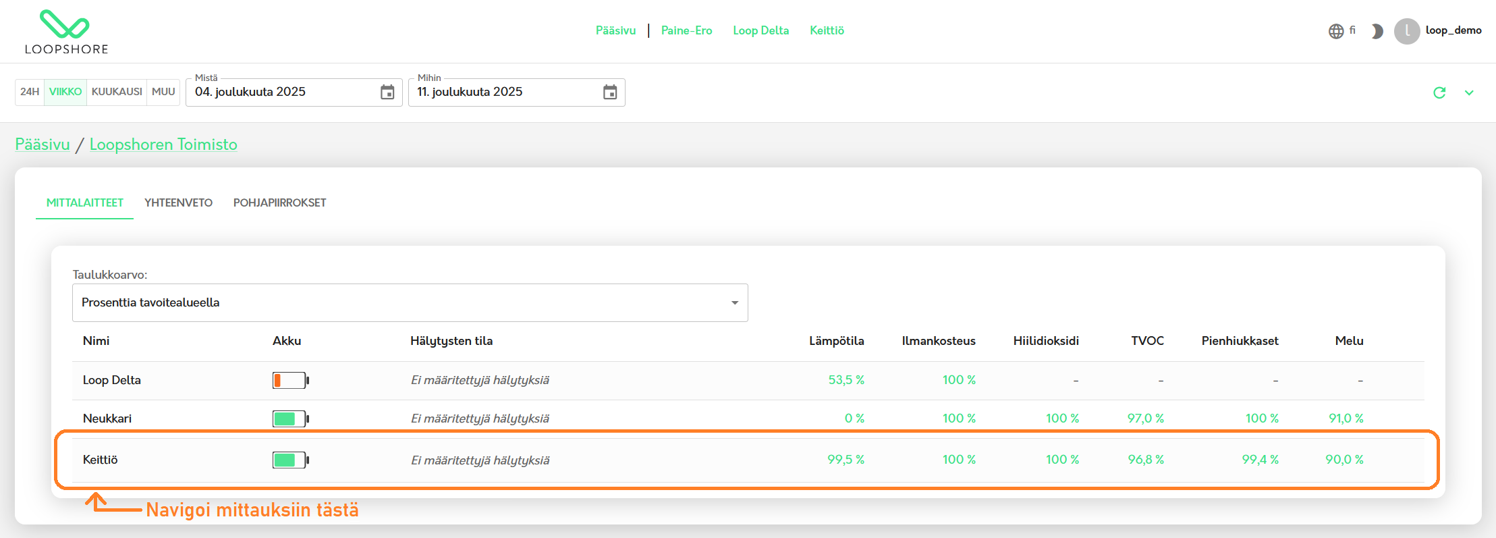Click Loop Delta temperature value 53,5 %
This screenshot has height=538, width=1496.
pyautogui.click(x=846, y=380)
